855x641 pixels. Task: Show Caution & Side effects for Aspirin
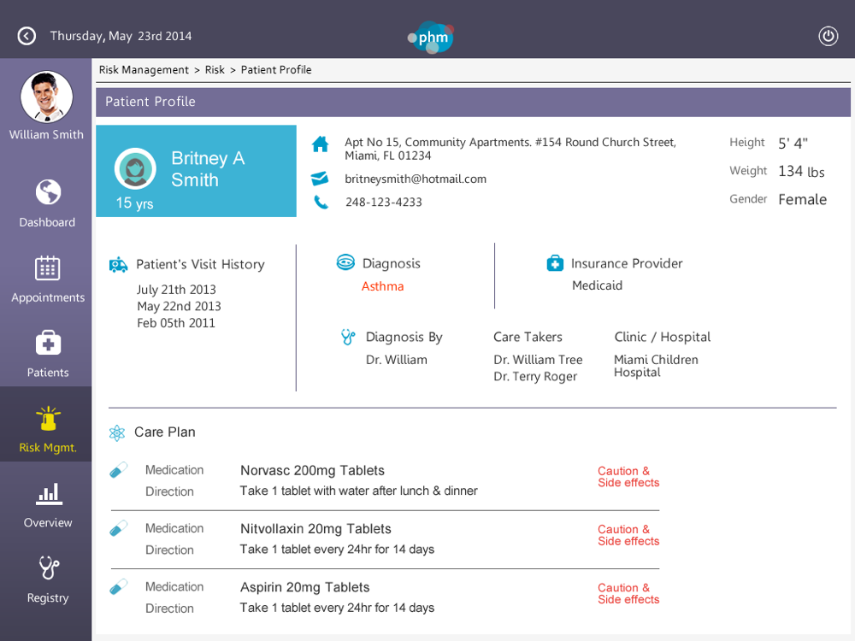[x=628, y=593]
